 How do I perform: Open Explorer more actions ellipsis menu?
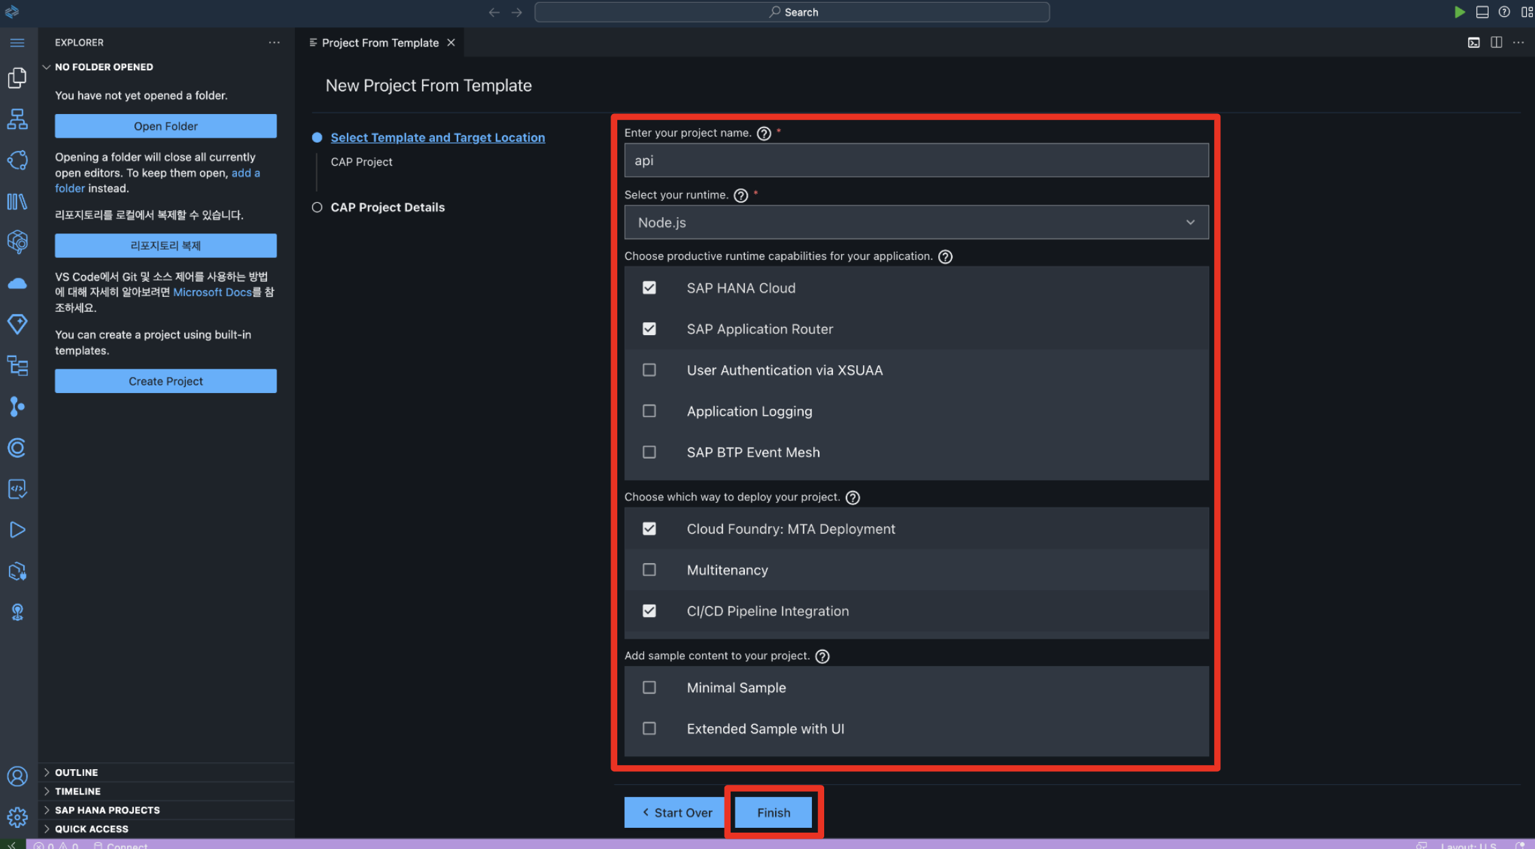click(274, 42)
